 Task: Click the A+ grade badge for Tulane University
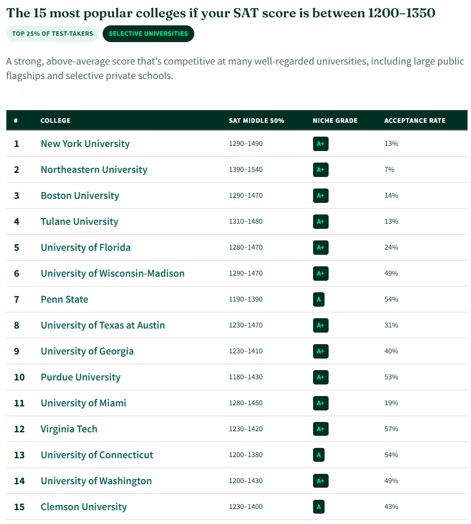tap(321, 221)
